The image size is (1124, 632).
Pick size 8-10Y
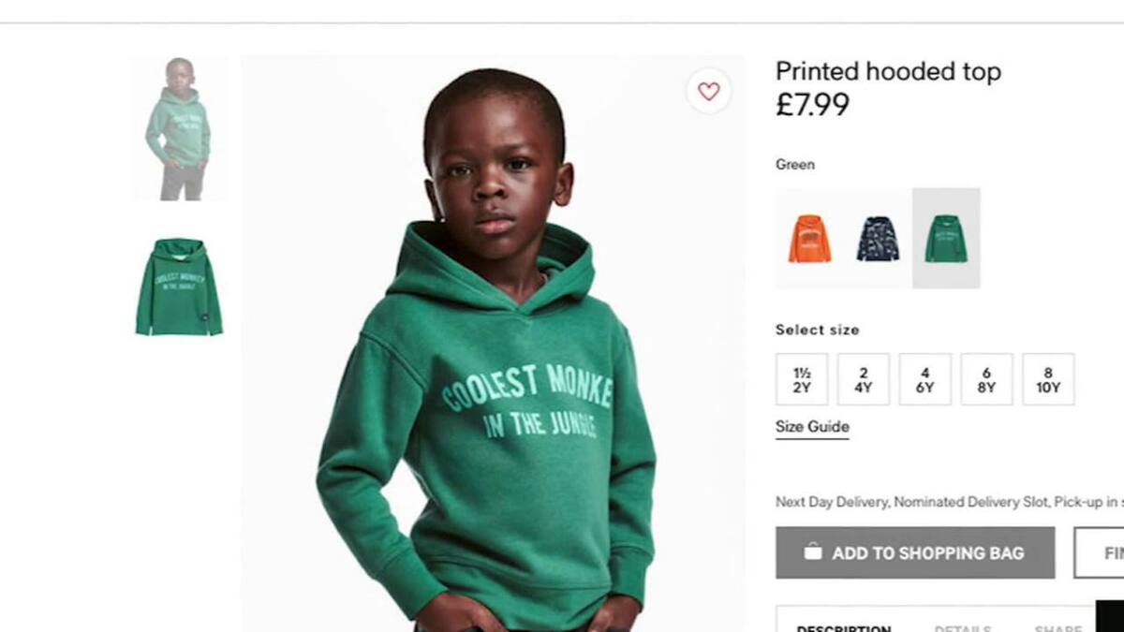pos(1048,379)
